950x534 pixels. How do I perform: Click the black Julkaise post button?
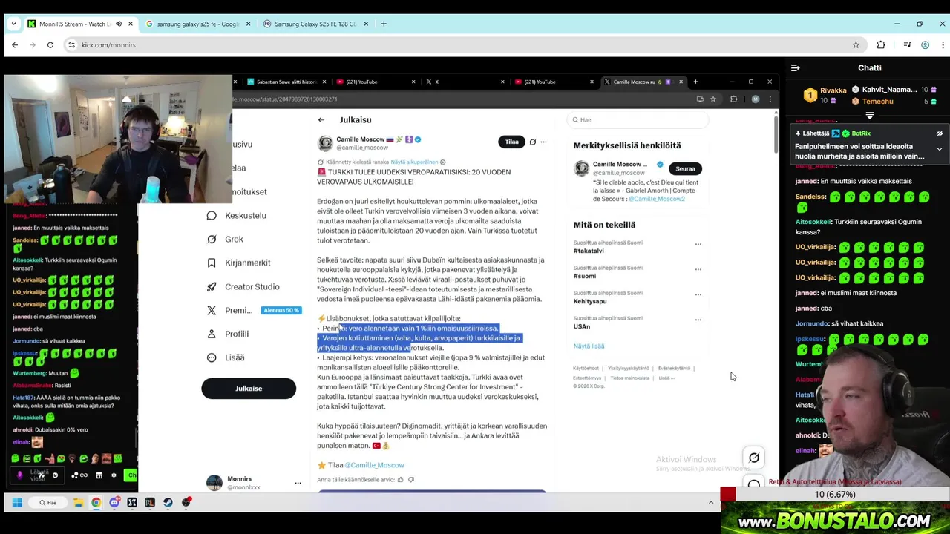click(249, 388)
